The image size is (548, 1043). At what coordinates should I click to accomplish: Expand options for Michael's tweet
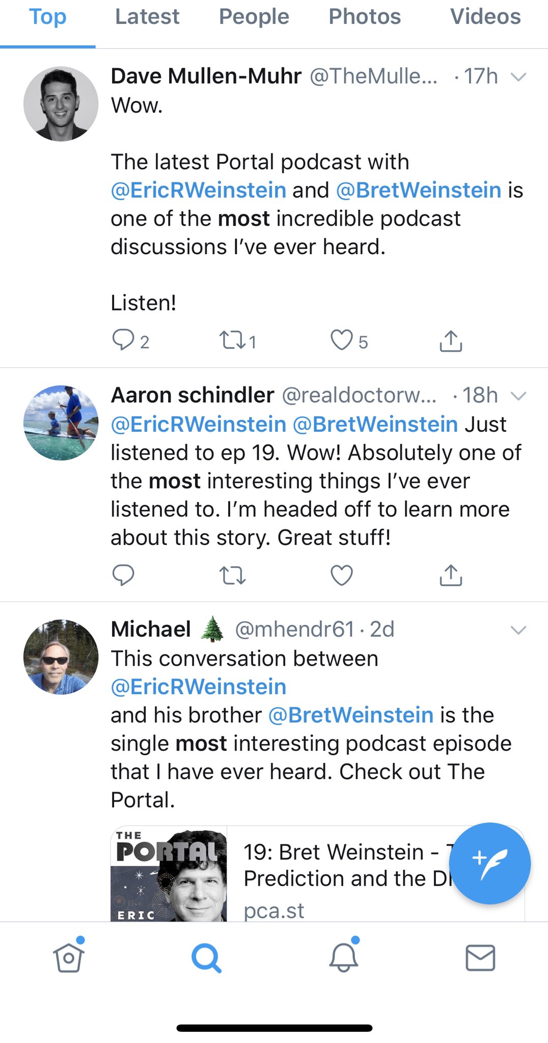click(518, 630)
